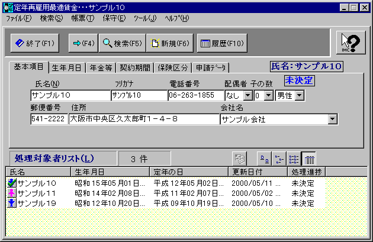Click update date 2000/05/02

click(256, 193)
